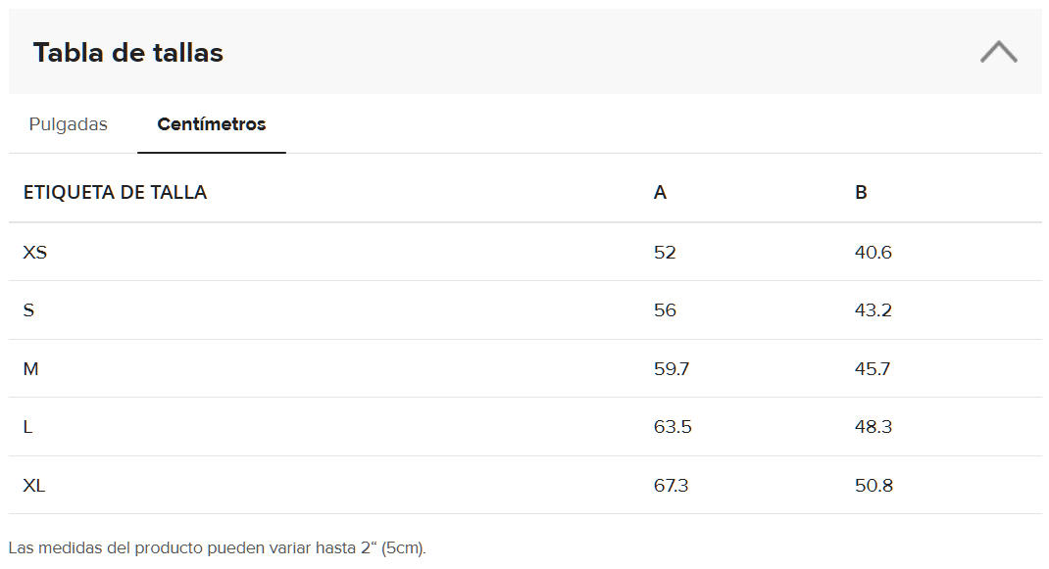The image size is (1049, 569).
Task: Click the 52 value in XS row
Action: pos(665,252)
